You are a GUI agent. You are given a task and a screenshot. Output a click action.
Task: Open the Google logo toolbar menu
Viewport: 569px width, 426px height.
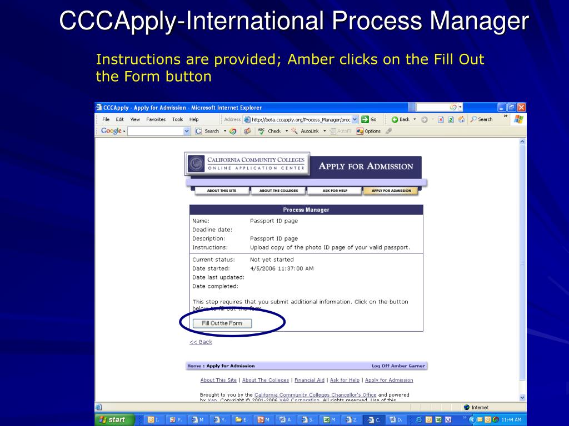pyautogui.click(x=113, y=131)
